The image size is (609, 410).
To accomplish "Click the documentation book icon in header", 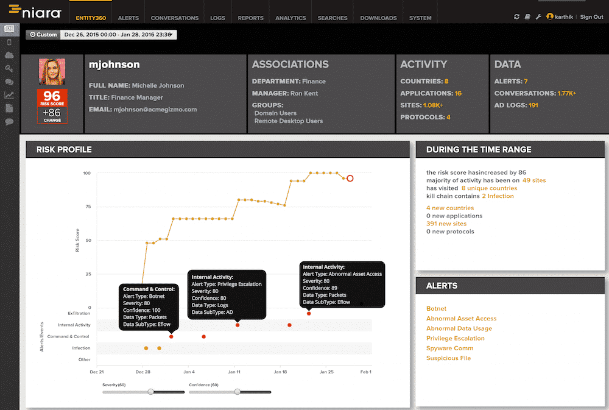I will coord(527,17).
